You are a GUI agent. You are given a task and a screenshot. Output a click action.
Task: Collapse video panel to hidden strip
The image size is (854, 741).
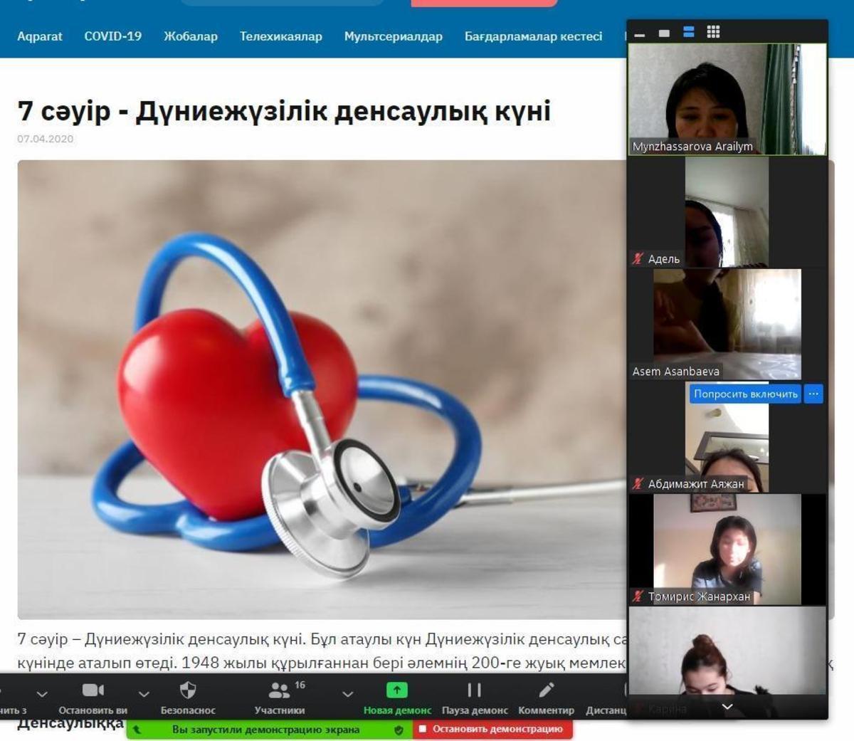[x=639, y=34]
